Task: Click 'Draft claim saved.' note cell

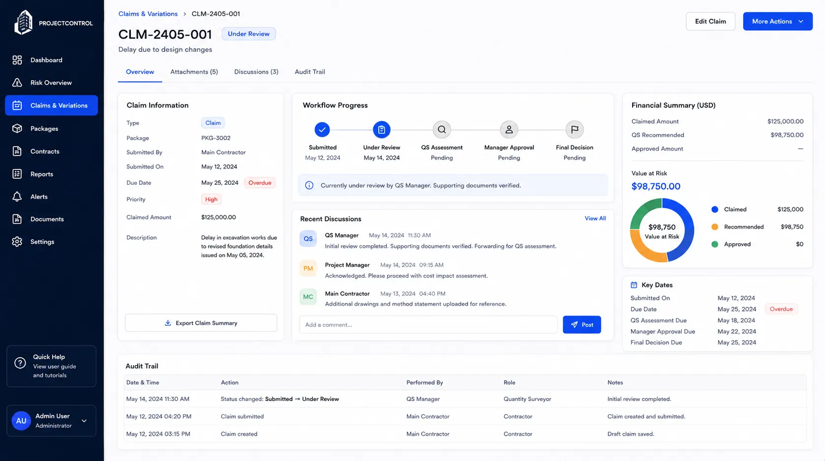Action: [631, 434]
